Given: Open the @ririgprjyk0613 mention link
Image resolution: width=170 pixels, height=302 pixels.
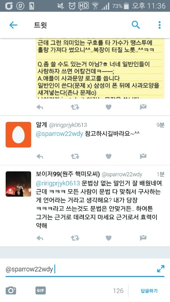Looking at the screenshot, I should tap(58, 183).
